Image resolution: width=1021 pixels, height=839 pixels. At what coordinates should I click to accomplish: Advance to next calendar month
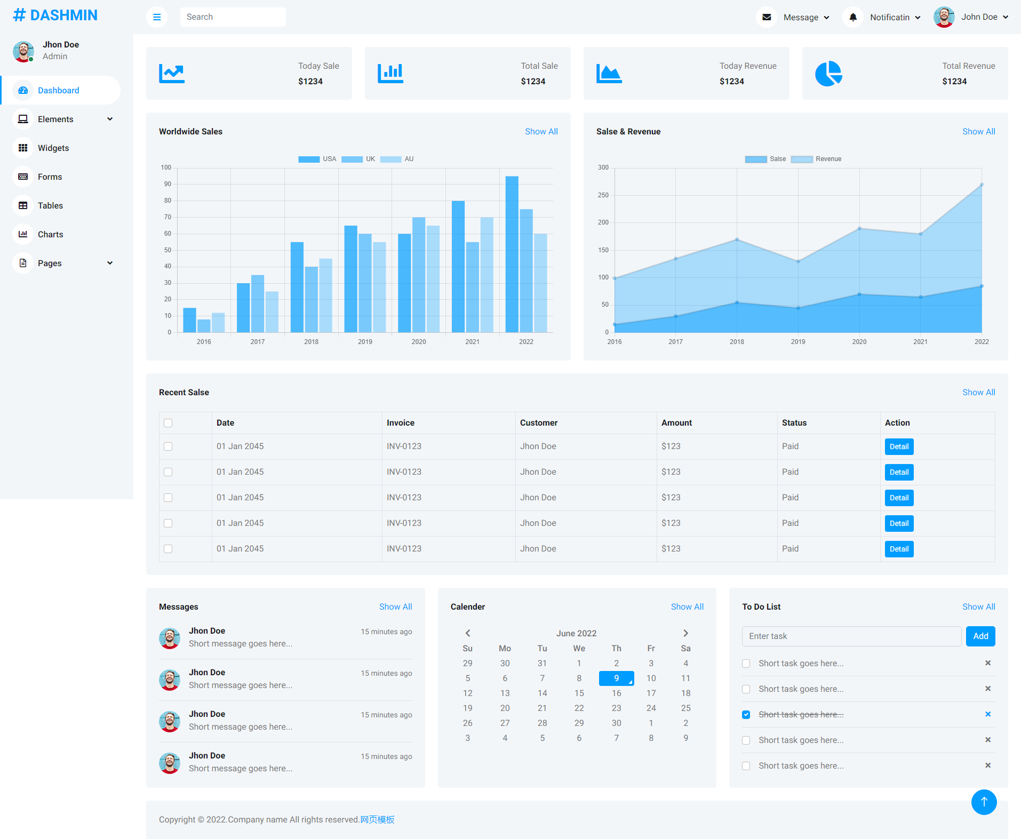tap(685, 633)
